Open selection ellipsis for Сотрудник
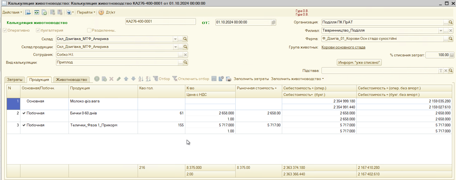Image resolution: width=456 pixels, height=180 pixels. pos(180,55)
